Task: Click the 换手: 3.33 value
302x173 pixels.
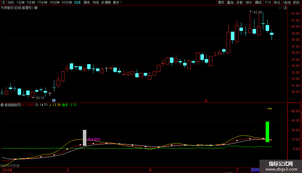Action: [x=69, y=105]
